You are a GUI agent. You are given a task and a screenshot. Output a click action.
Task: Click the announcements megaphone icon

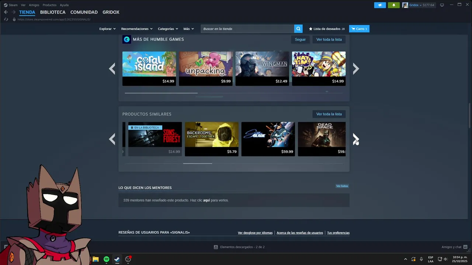tap(380, 5)
